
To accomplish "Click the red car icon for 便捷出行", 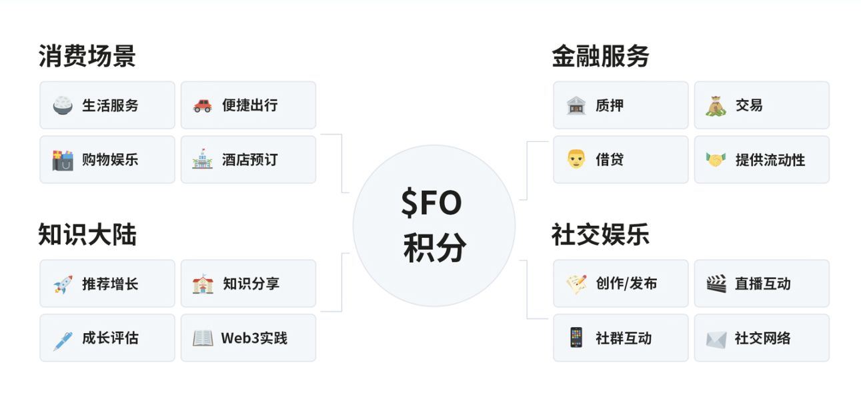I will [203, 105].
